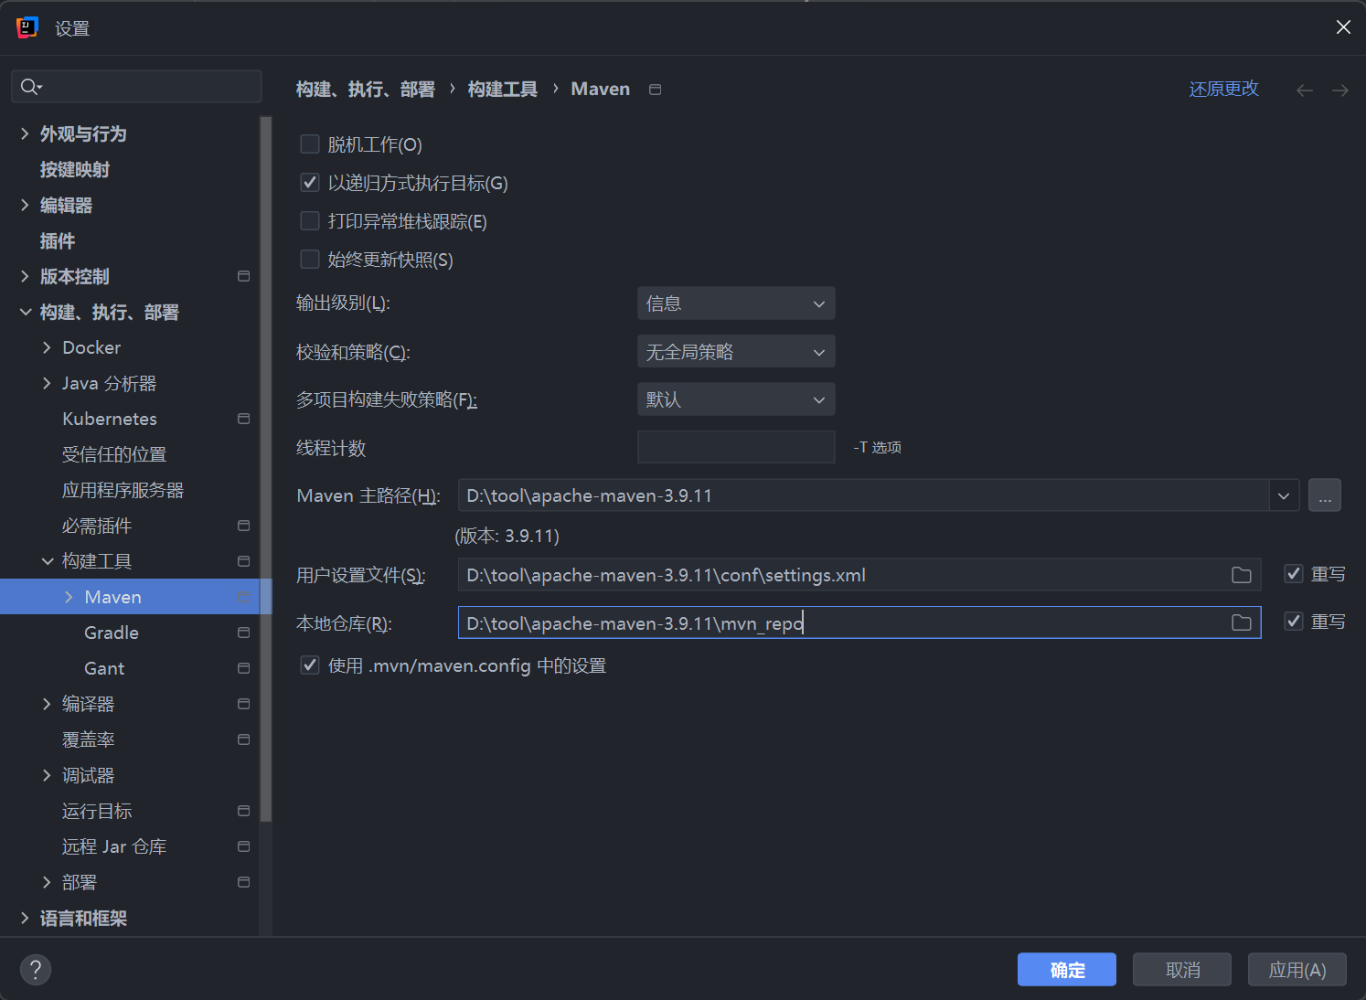The image size is (1366, 1000).
Task: Click project-level icon on 构建工具 row
Action: [x=243, y=561]
